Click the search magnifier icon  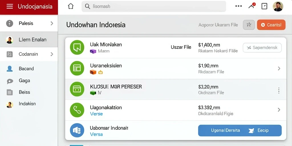(87, 6)
